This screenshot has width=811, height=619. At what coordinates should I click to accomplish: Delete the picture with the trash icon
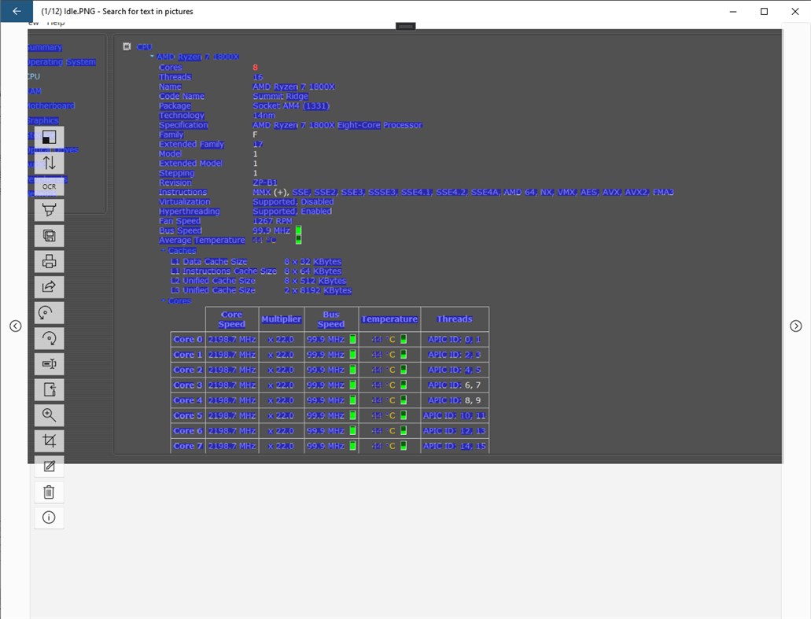coord(49,492)
